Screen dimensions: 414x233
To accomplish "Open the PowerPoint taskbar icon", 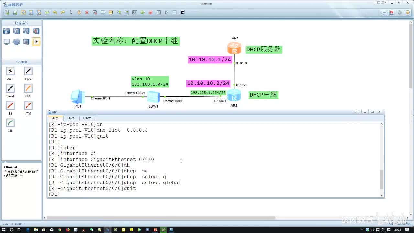I will [155, 230].
